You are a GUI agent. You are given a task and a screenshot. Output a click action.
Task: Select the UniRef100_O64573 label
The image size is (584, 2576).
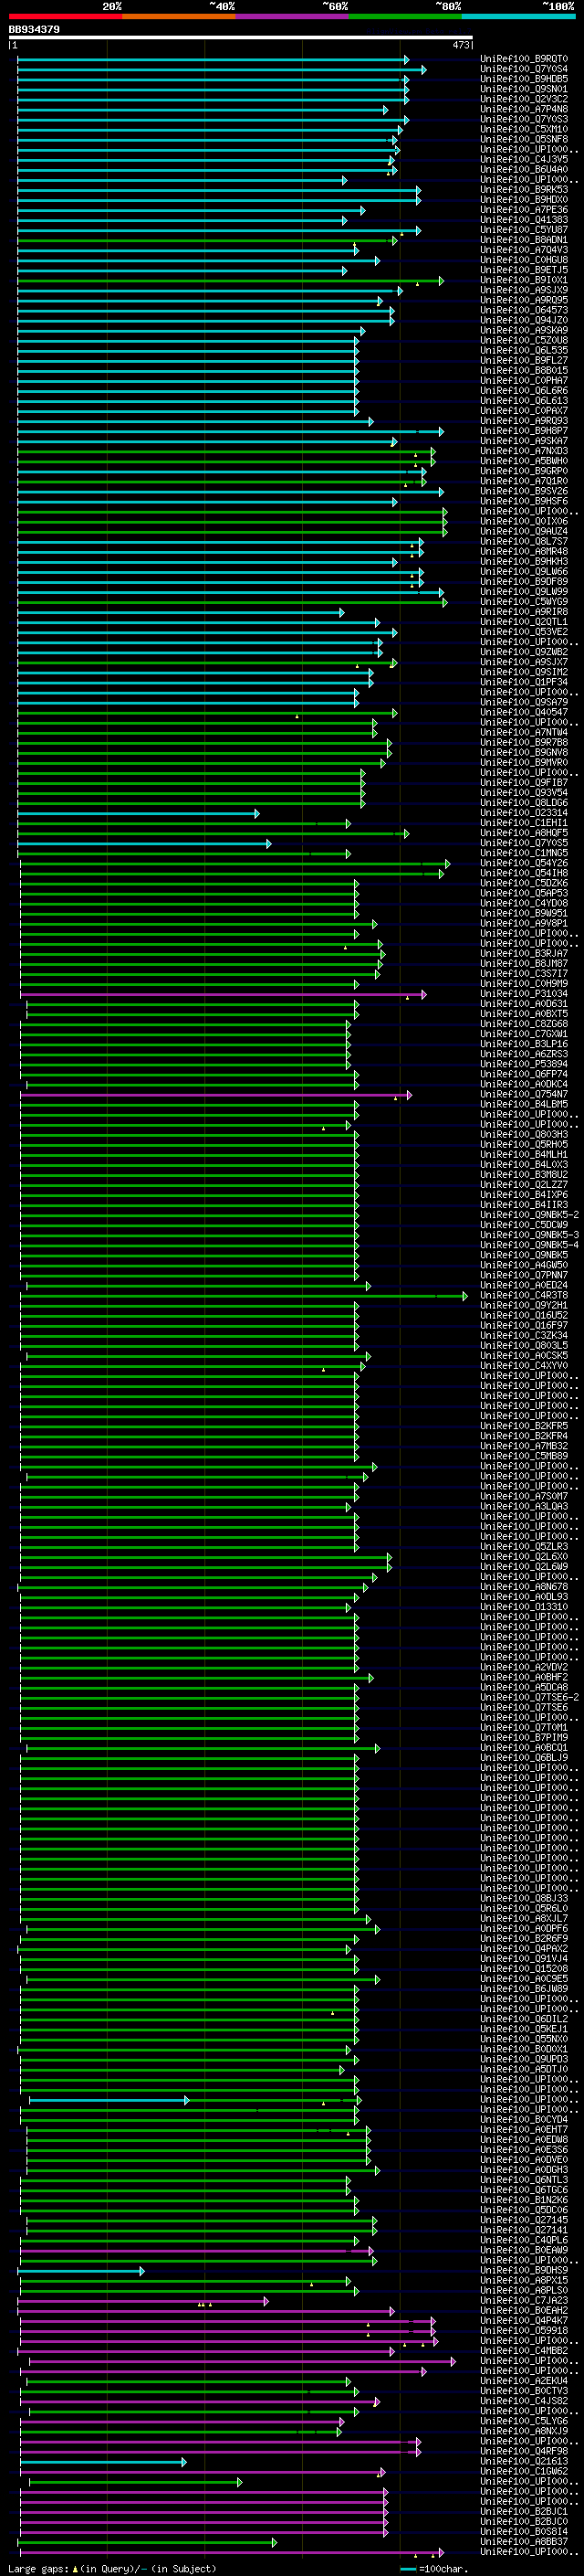click(524, 310)
